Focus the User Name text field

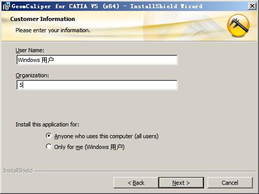(97, 60)
